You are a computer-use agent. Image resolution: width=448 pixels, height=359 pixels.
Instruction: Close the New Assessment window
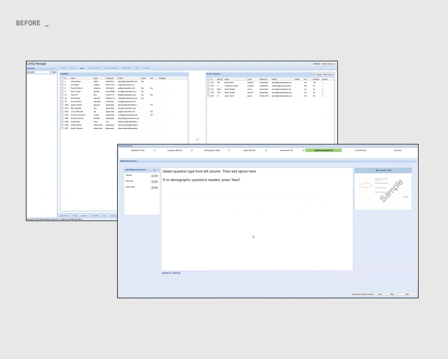coord(417,146)
